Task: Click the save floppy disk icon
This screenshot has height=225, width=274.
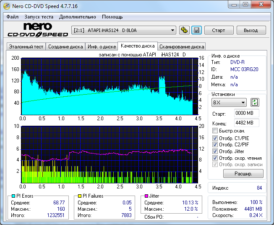Action: coord(197,30)
